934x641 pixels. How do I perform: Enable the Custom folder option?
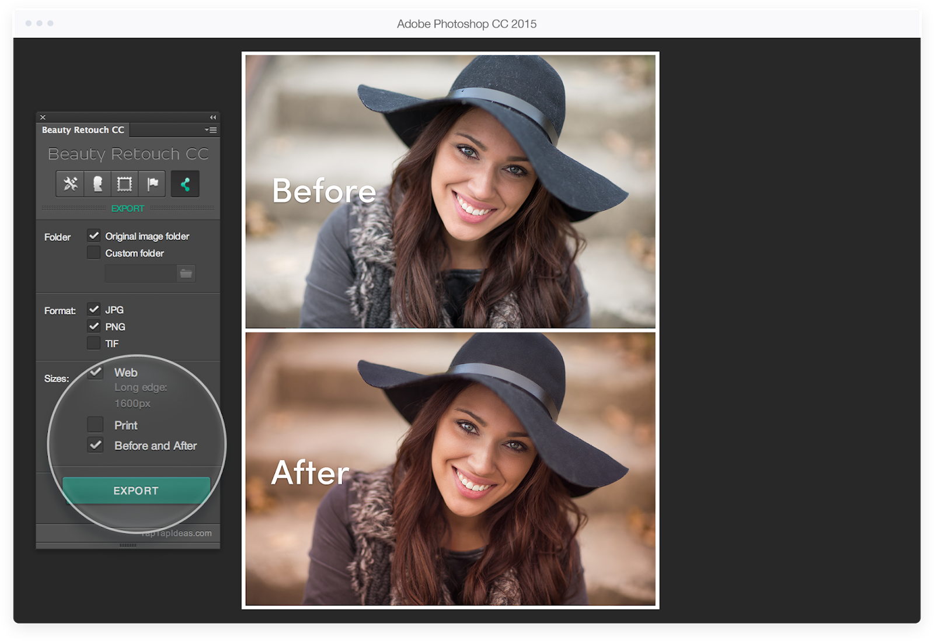click(95, 252)
